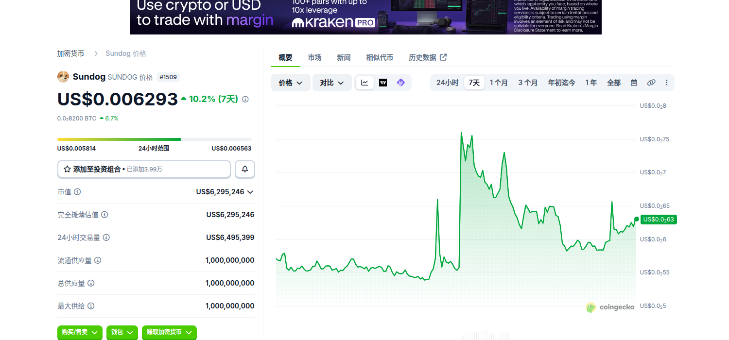The image size is (729, 340).
Task: Open the 对比 dropdown
Action: pyautogui.click(x=332, y=83)
